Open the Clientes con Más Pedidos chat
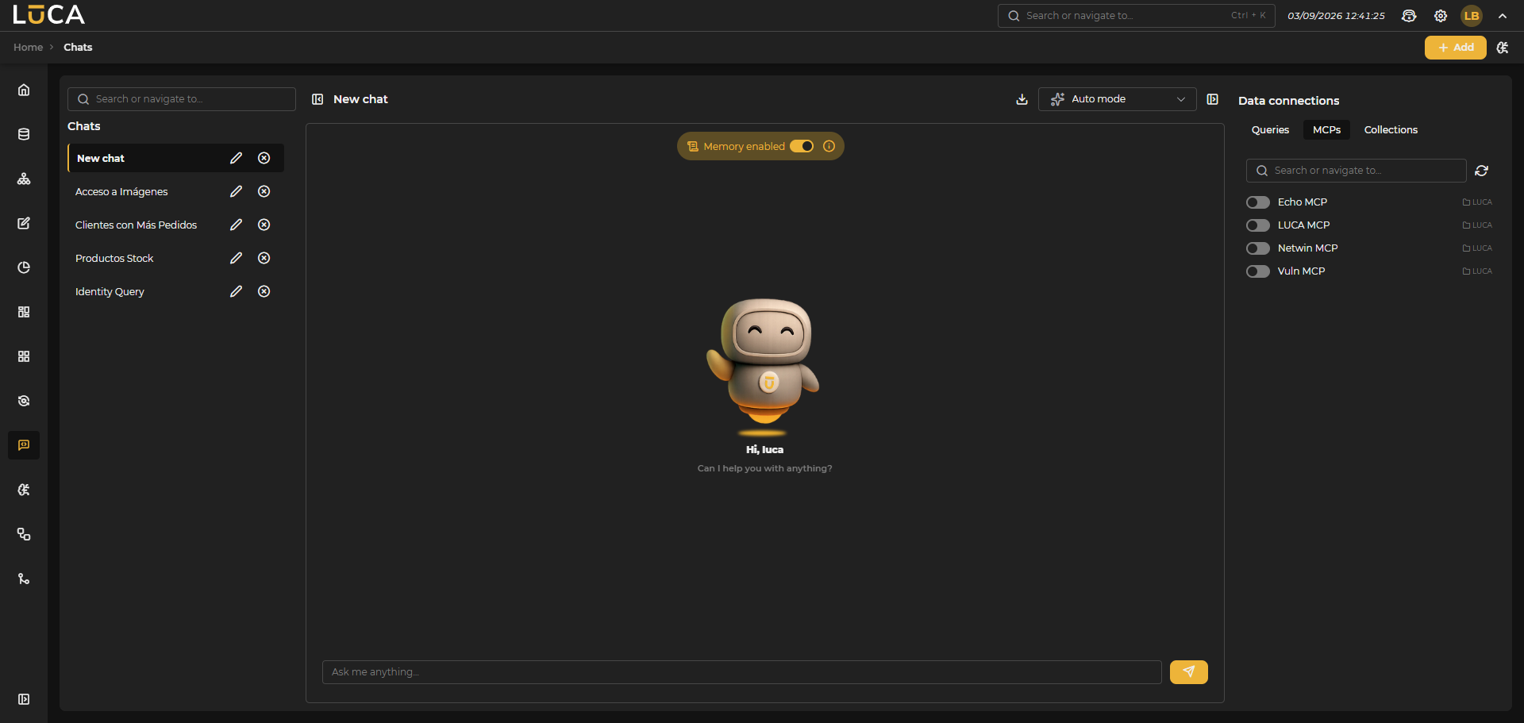This screenshot has height=723, width=1524. (x=136, y=225)
